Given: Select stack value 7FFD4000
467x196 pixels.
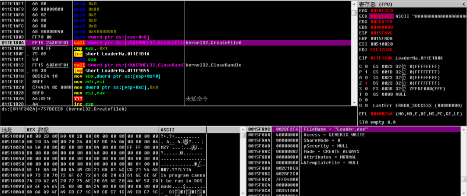Looking at the screenshot, I should [x=287, y=179].
